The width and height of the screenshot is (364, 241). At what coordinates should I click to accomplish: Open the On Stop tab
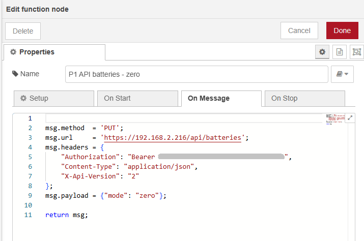pos(304,98)
